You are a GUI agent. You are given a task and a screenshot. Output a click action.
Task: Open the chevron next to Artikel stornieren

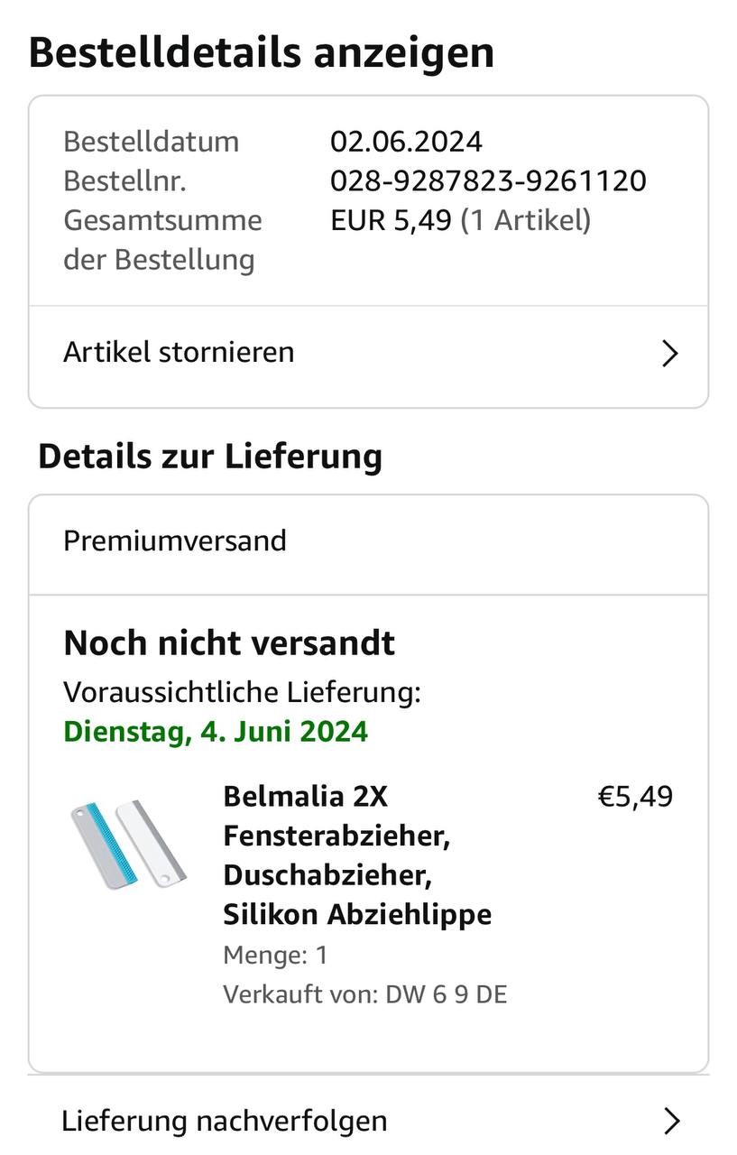point(669,353)
